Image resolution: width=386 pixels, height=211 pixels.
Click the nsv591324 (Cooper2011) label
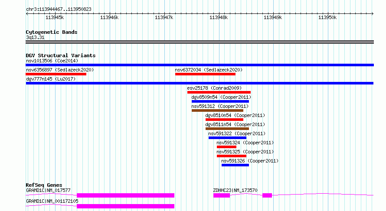[x=245, y=143]
